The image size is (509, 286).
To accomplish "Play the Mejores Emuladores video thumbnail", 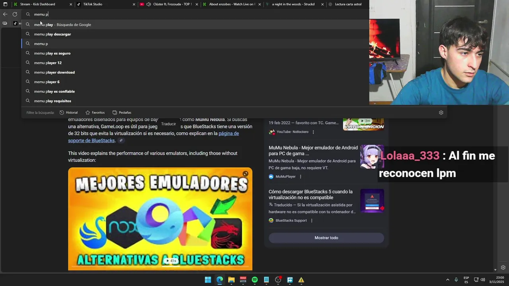I will coord(160,219).
